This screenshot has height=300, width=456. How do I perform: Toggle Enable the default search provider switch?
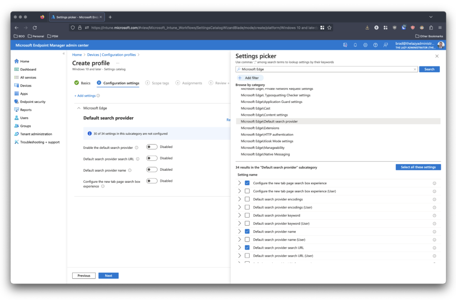(x=152, y=147)
